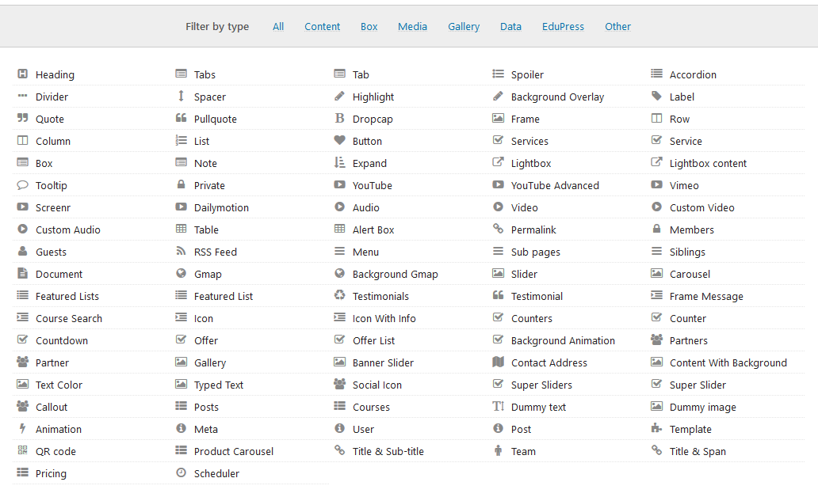
Task: Click the Template puzzle icon
Action: [x=657, y=428]
